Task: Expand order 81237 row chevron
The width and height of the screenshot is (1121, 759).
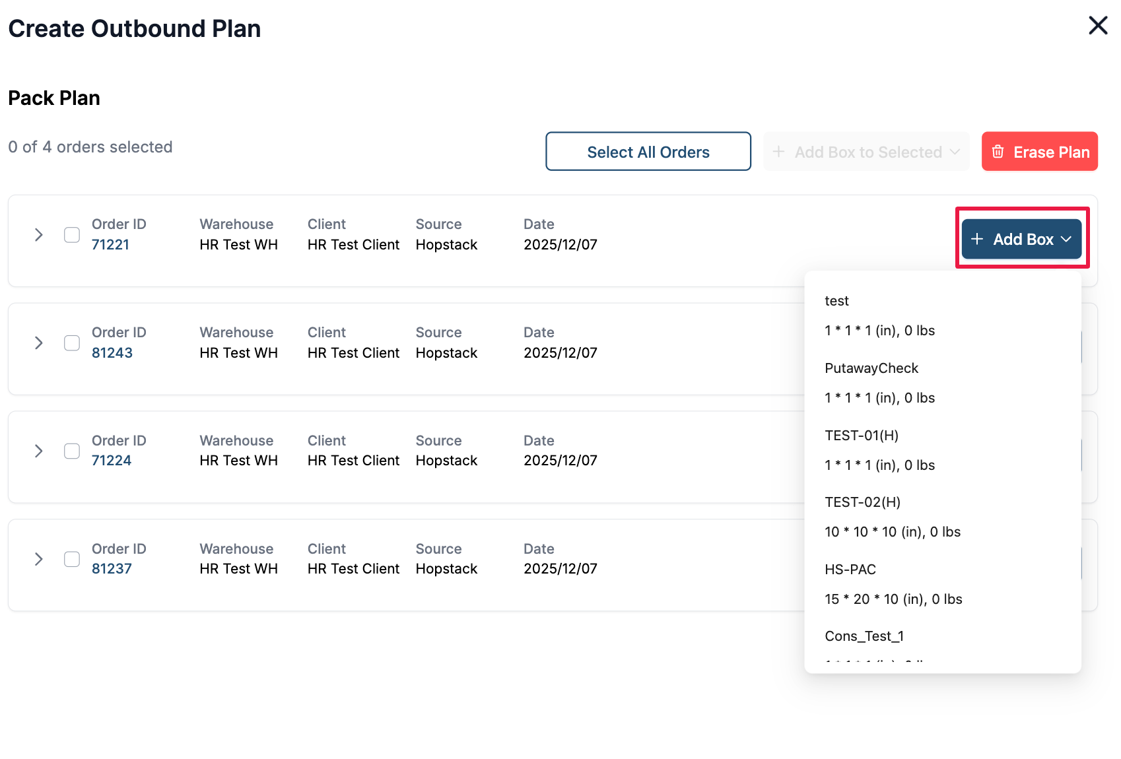Action: (x=39, y=560)
